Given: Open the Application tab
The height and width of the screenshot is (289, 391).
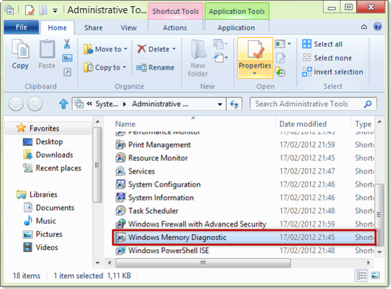Looking at the screenshot, I should point(236,28).
